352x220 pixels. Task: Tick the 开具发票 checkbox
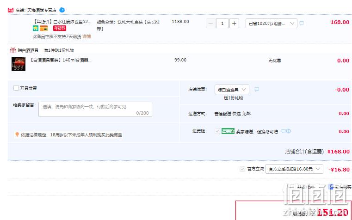pyautogui.click(x=16, y=88)
